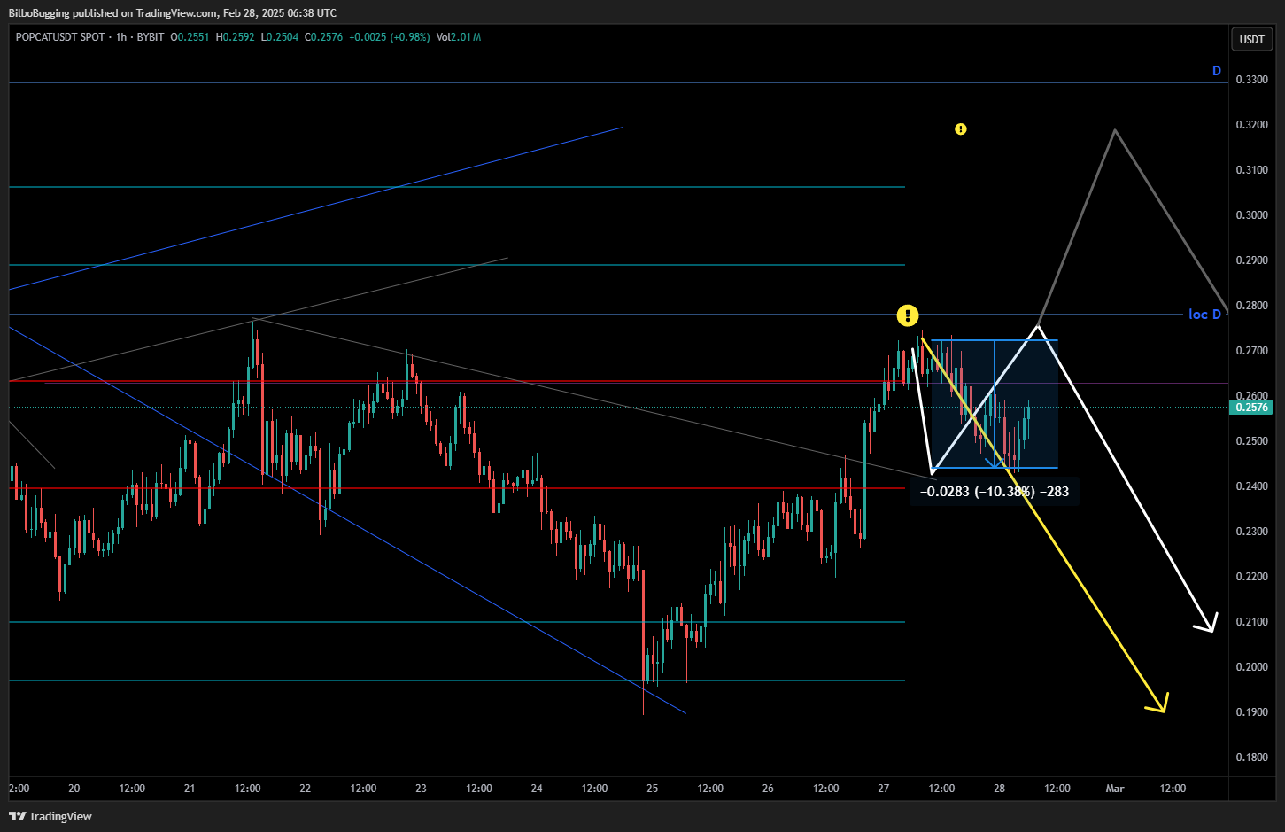The height and width of the screenshot is (832, 1285).
Task: Click the price axis label 0.3000
Action: pyautogui.click(x=1251, y=215)
